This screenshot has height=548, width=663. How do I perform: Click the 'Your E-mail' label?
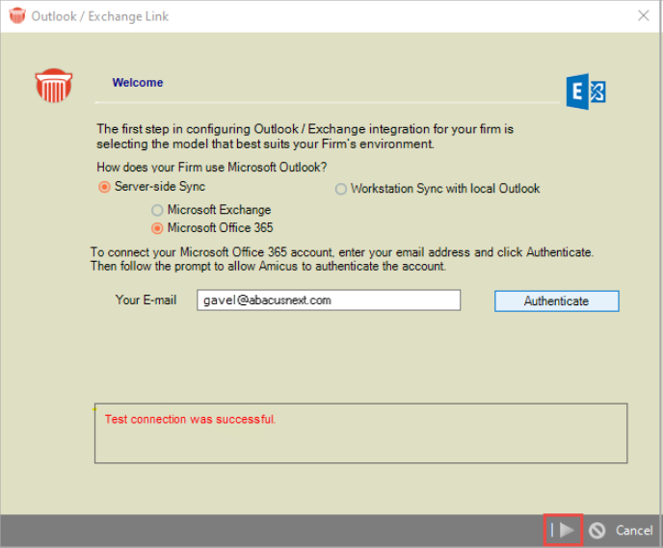point(146,300)
